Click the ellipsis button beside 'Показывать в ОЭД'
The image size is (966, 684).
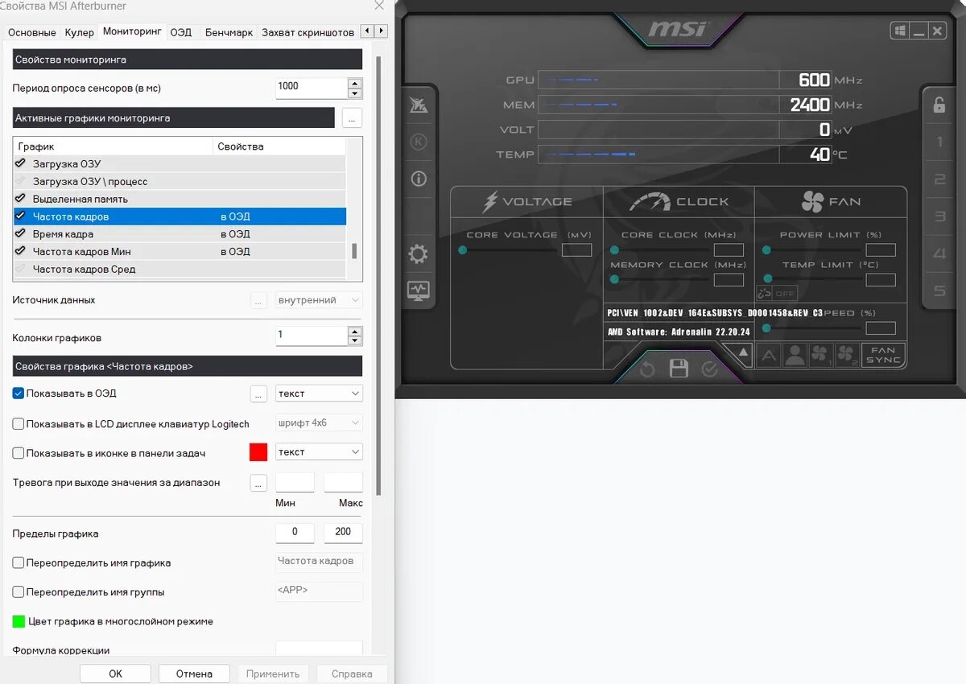coord(258,394)
